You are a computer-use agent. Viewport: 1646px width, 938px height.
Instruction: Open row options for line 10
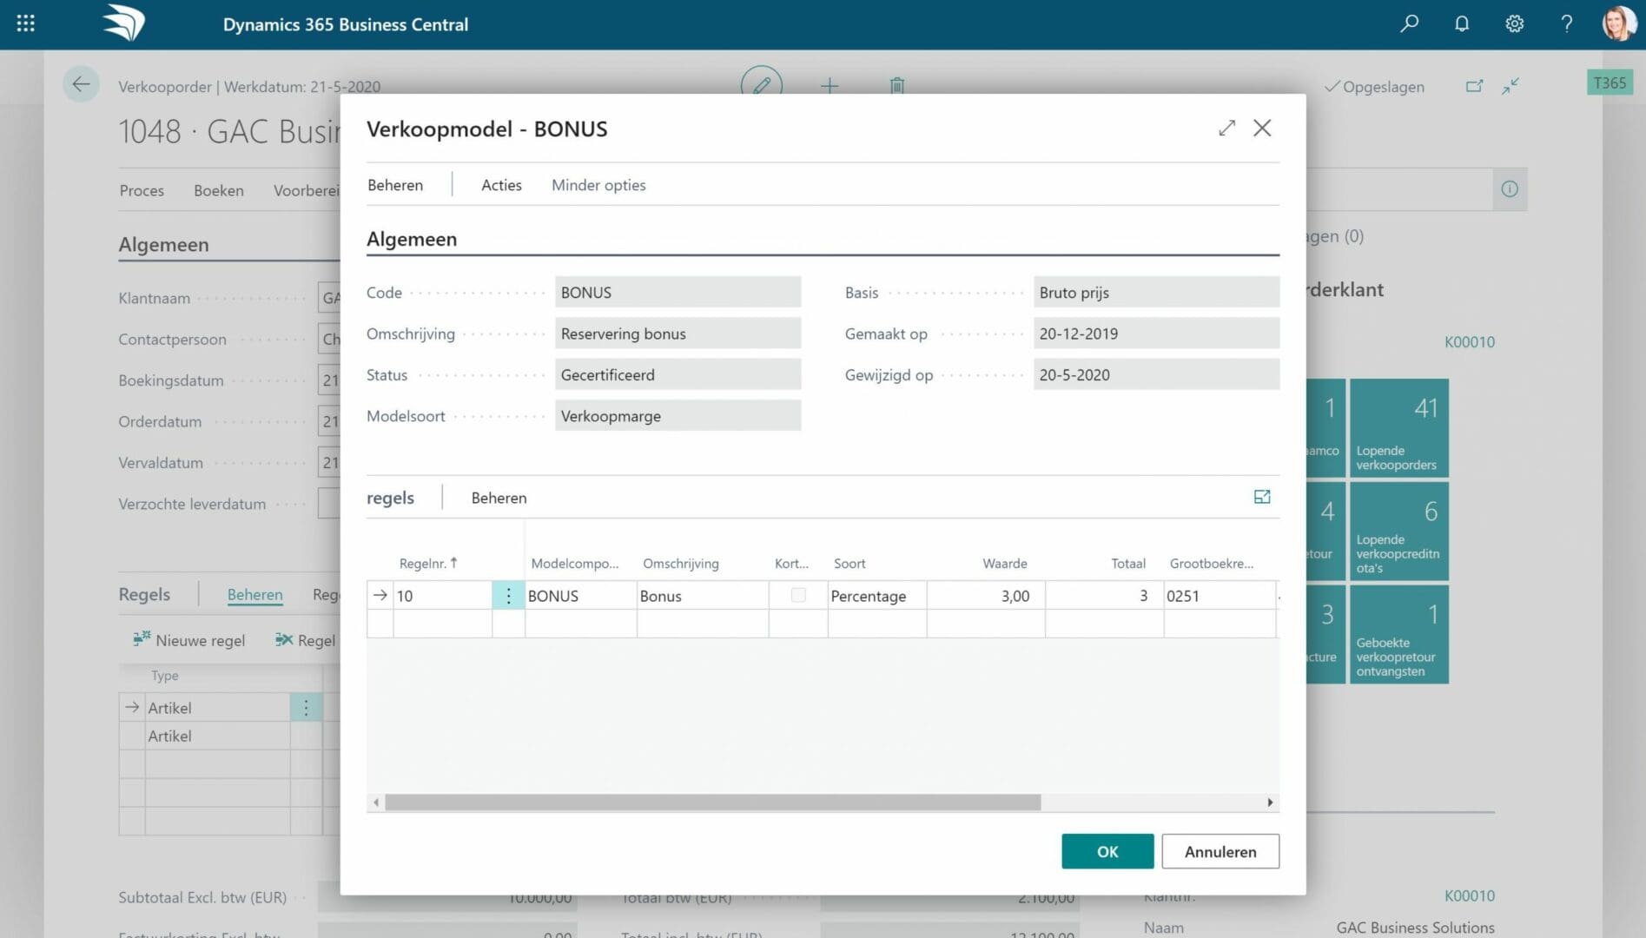pyautogui.click(x=508, y=596)
